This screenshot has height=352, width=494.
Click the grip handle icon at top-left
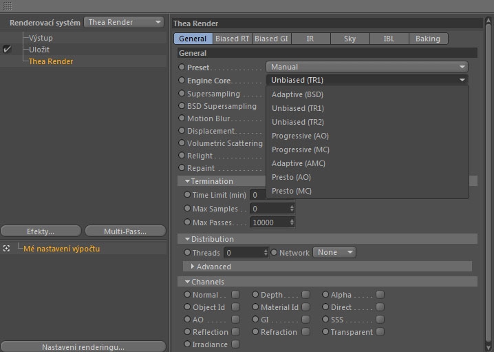[x=8, y=6]
